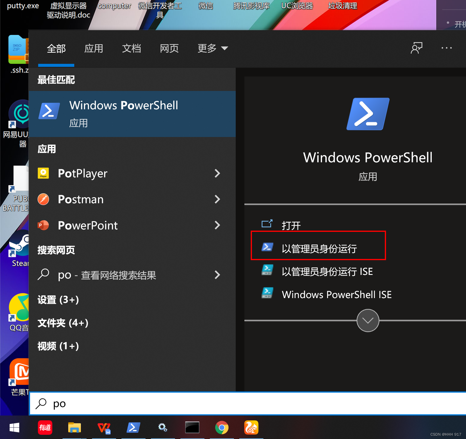Switch to the 网页 filter tab
This screenshot has height=439, width=466.
(x=169, y=48)
